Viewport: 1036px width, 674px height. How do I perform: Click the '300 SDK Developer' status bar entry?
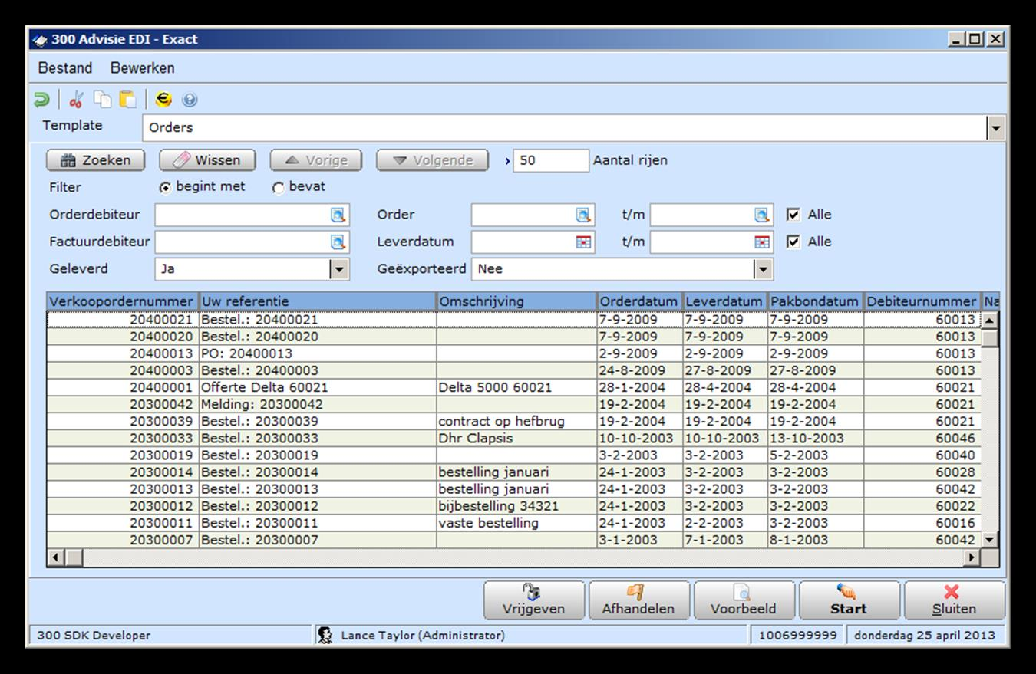tap(171, 635)
